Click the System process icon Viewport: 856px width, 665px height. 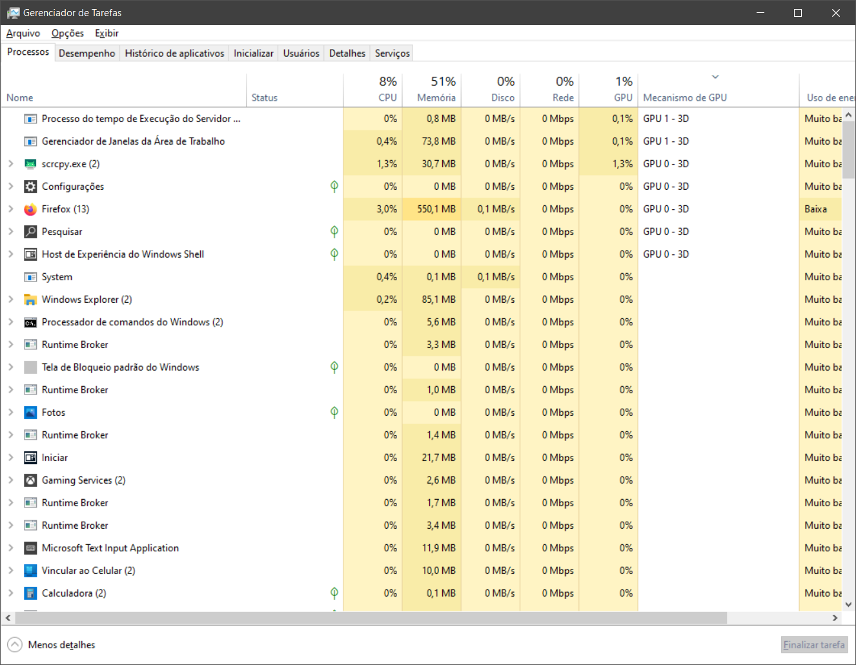[30, 277]
